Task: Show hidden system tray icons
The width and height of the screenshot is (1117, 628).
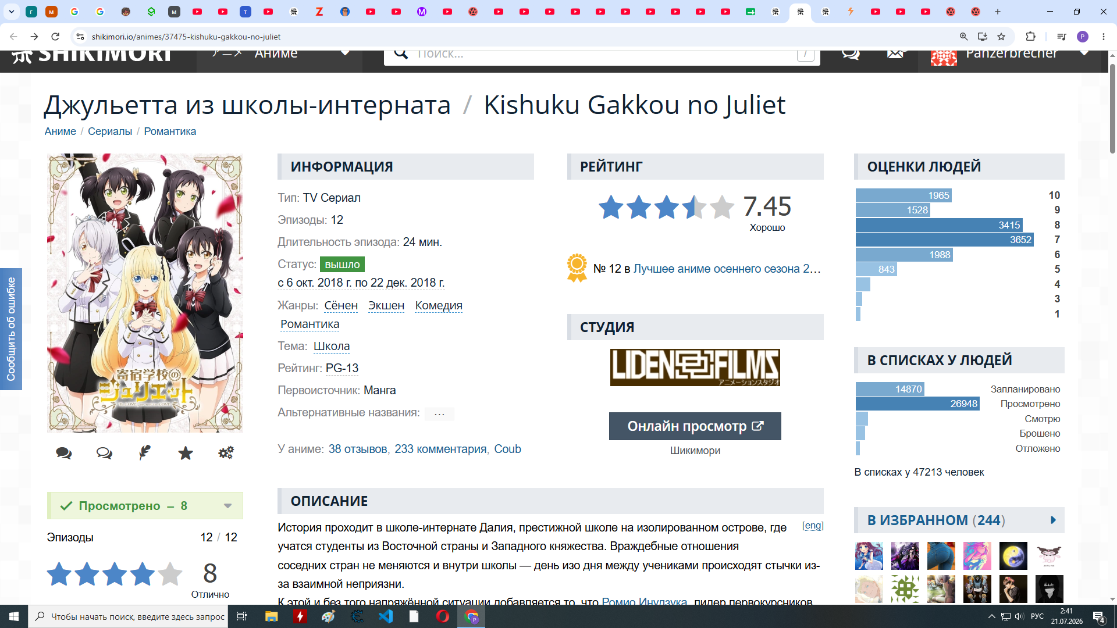Action: 991,616
